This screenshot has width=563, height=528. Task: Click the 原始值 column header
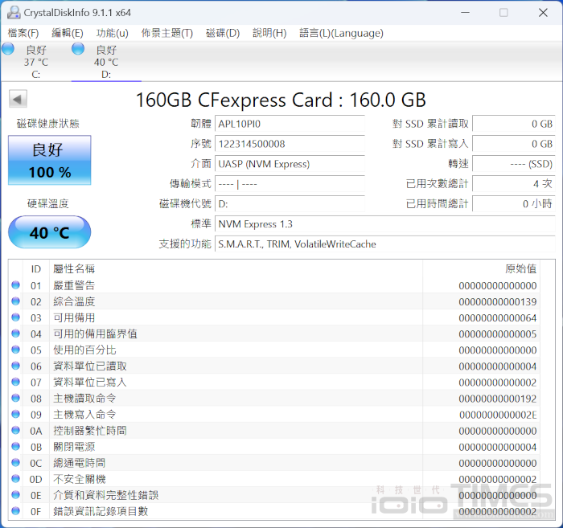click(x=520, y=268)
